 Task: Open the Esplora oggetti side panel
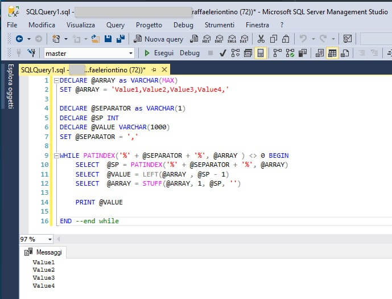(10, 86)
